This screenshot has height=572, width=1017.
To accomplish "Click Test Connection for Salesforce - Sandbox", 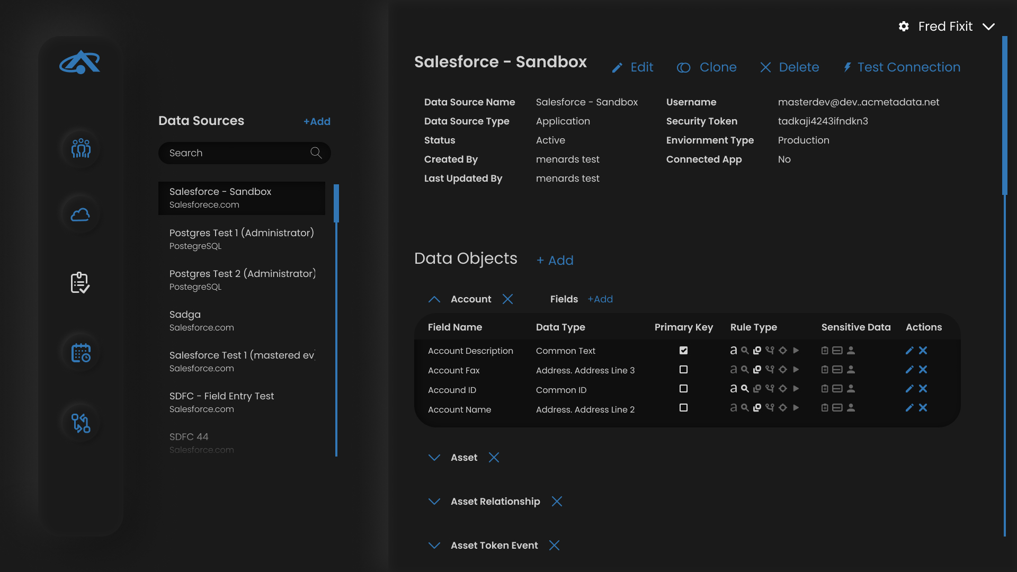I will pyautogui.click(x=902, y=67).
